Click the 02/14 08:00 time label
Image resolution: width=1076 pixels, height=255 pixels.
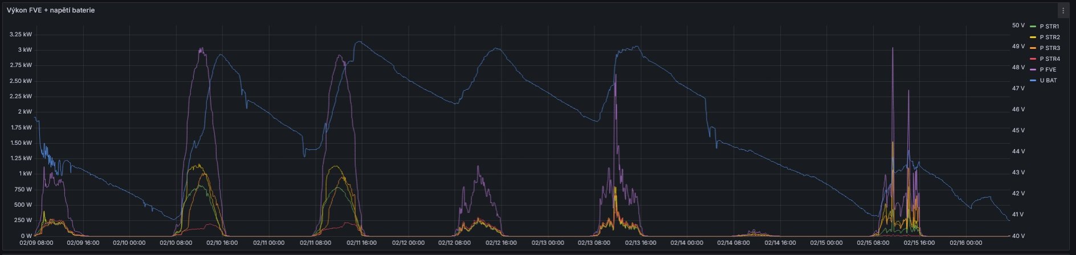(733, 243)
